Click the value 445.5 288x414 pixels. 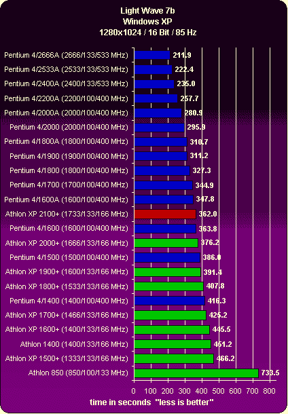[221, 329]
